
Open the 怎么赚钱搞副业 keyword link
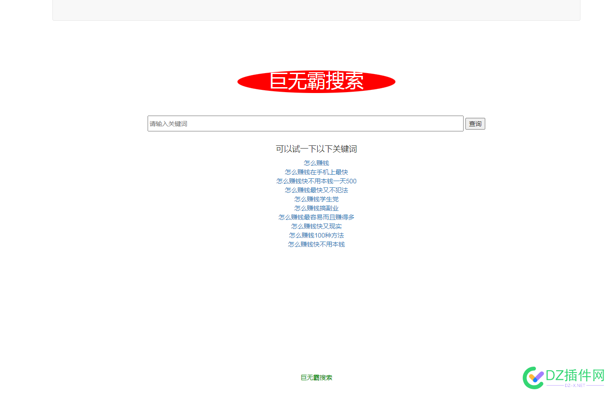point(316,208)
